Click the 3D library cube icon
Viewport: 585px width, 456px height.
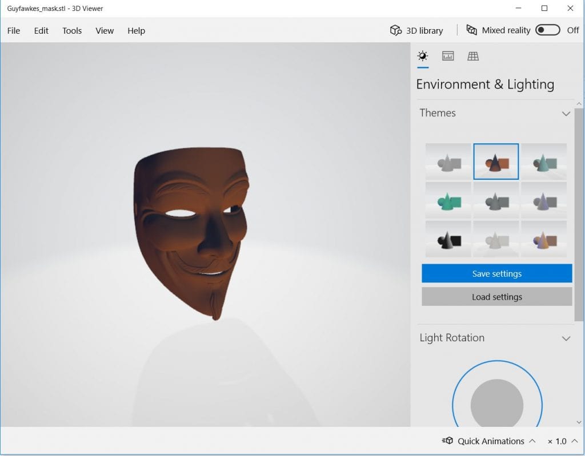click(x=395, y=30)
